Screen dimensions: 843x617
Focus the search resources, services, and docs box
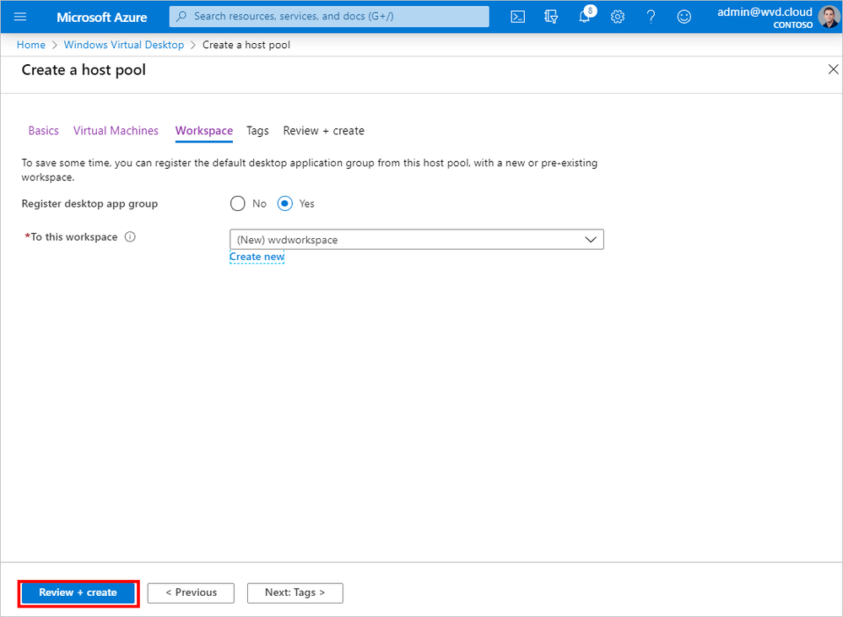tap(329, 16)
